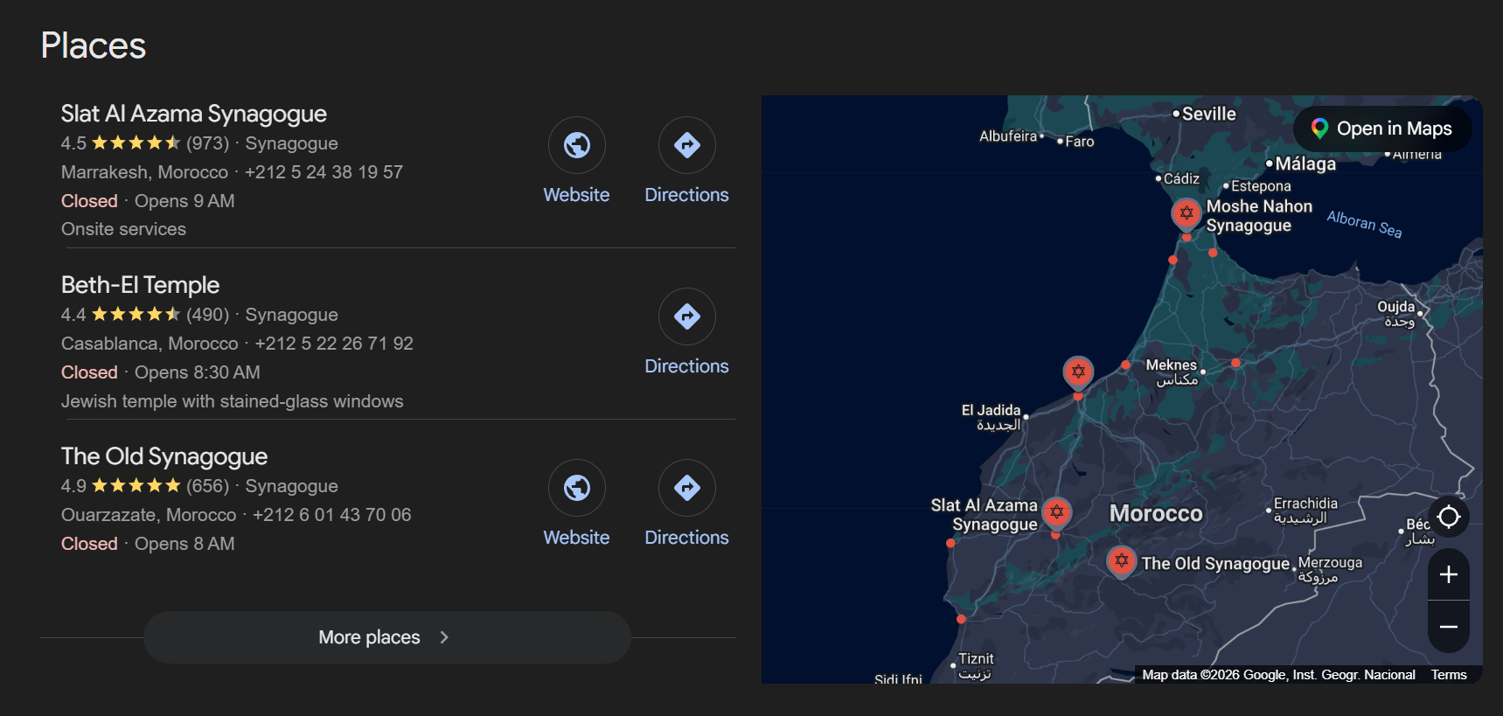Get directions to Beth-El Temple
The width and height of the screenshot is (1503, 716).
pos(686,333)
